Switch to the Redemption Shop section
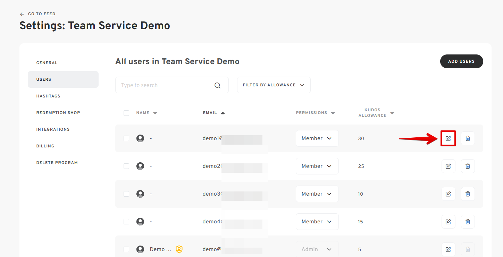 [58, 113]
